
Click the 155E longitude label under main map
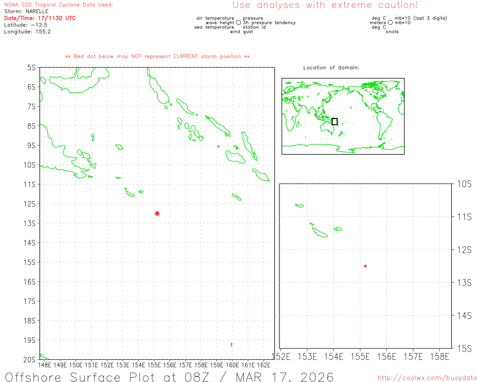coord(154,365)
